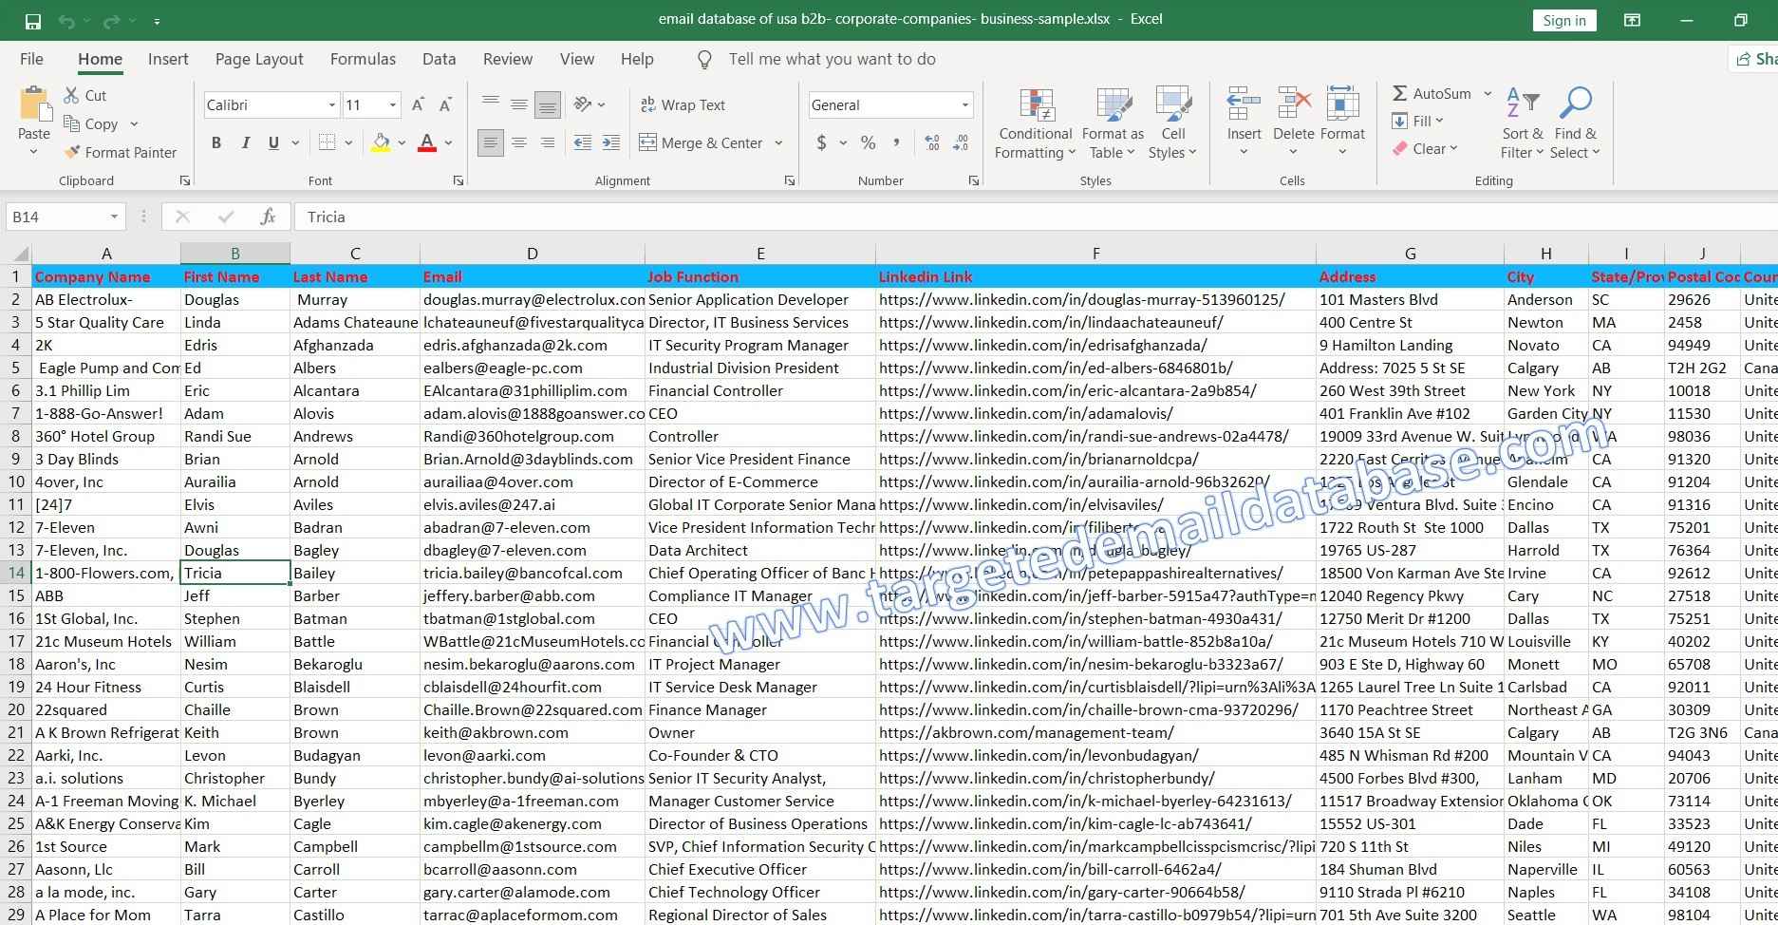Select Middle Align icon
1778x925 pixels.
pos(519,104)
